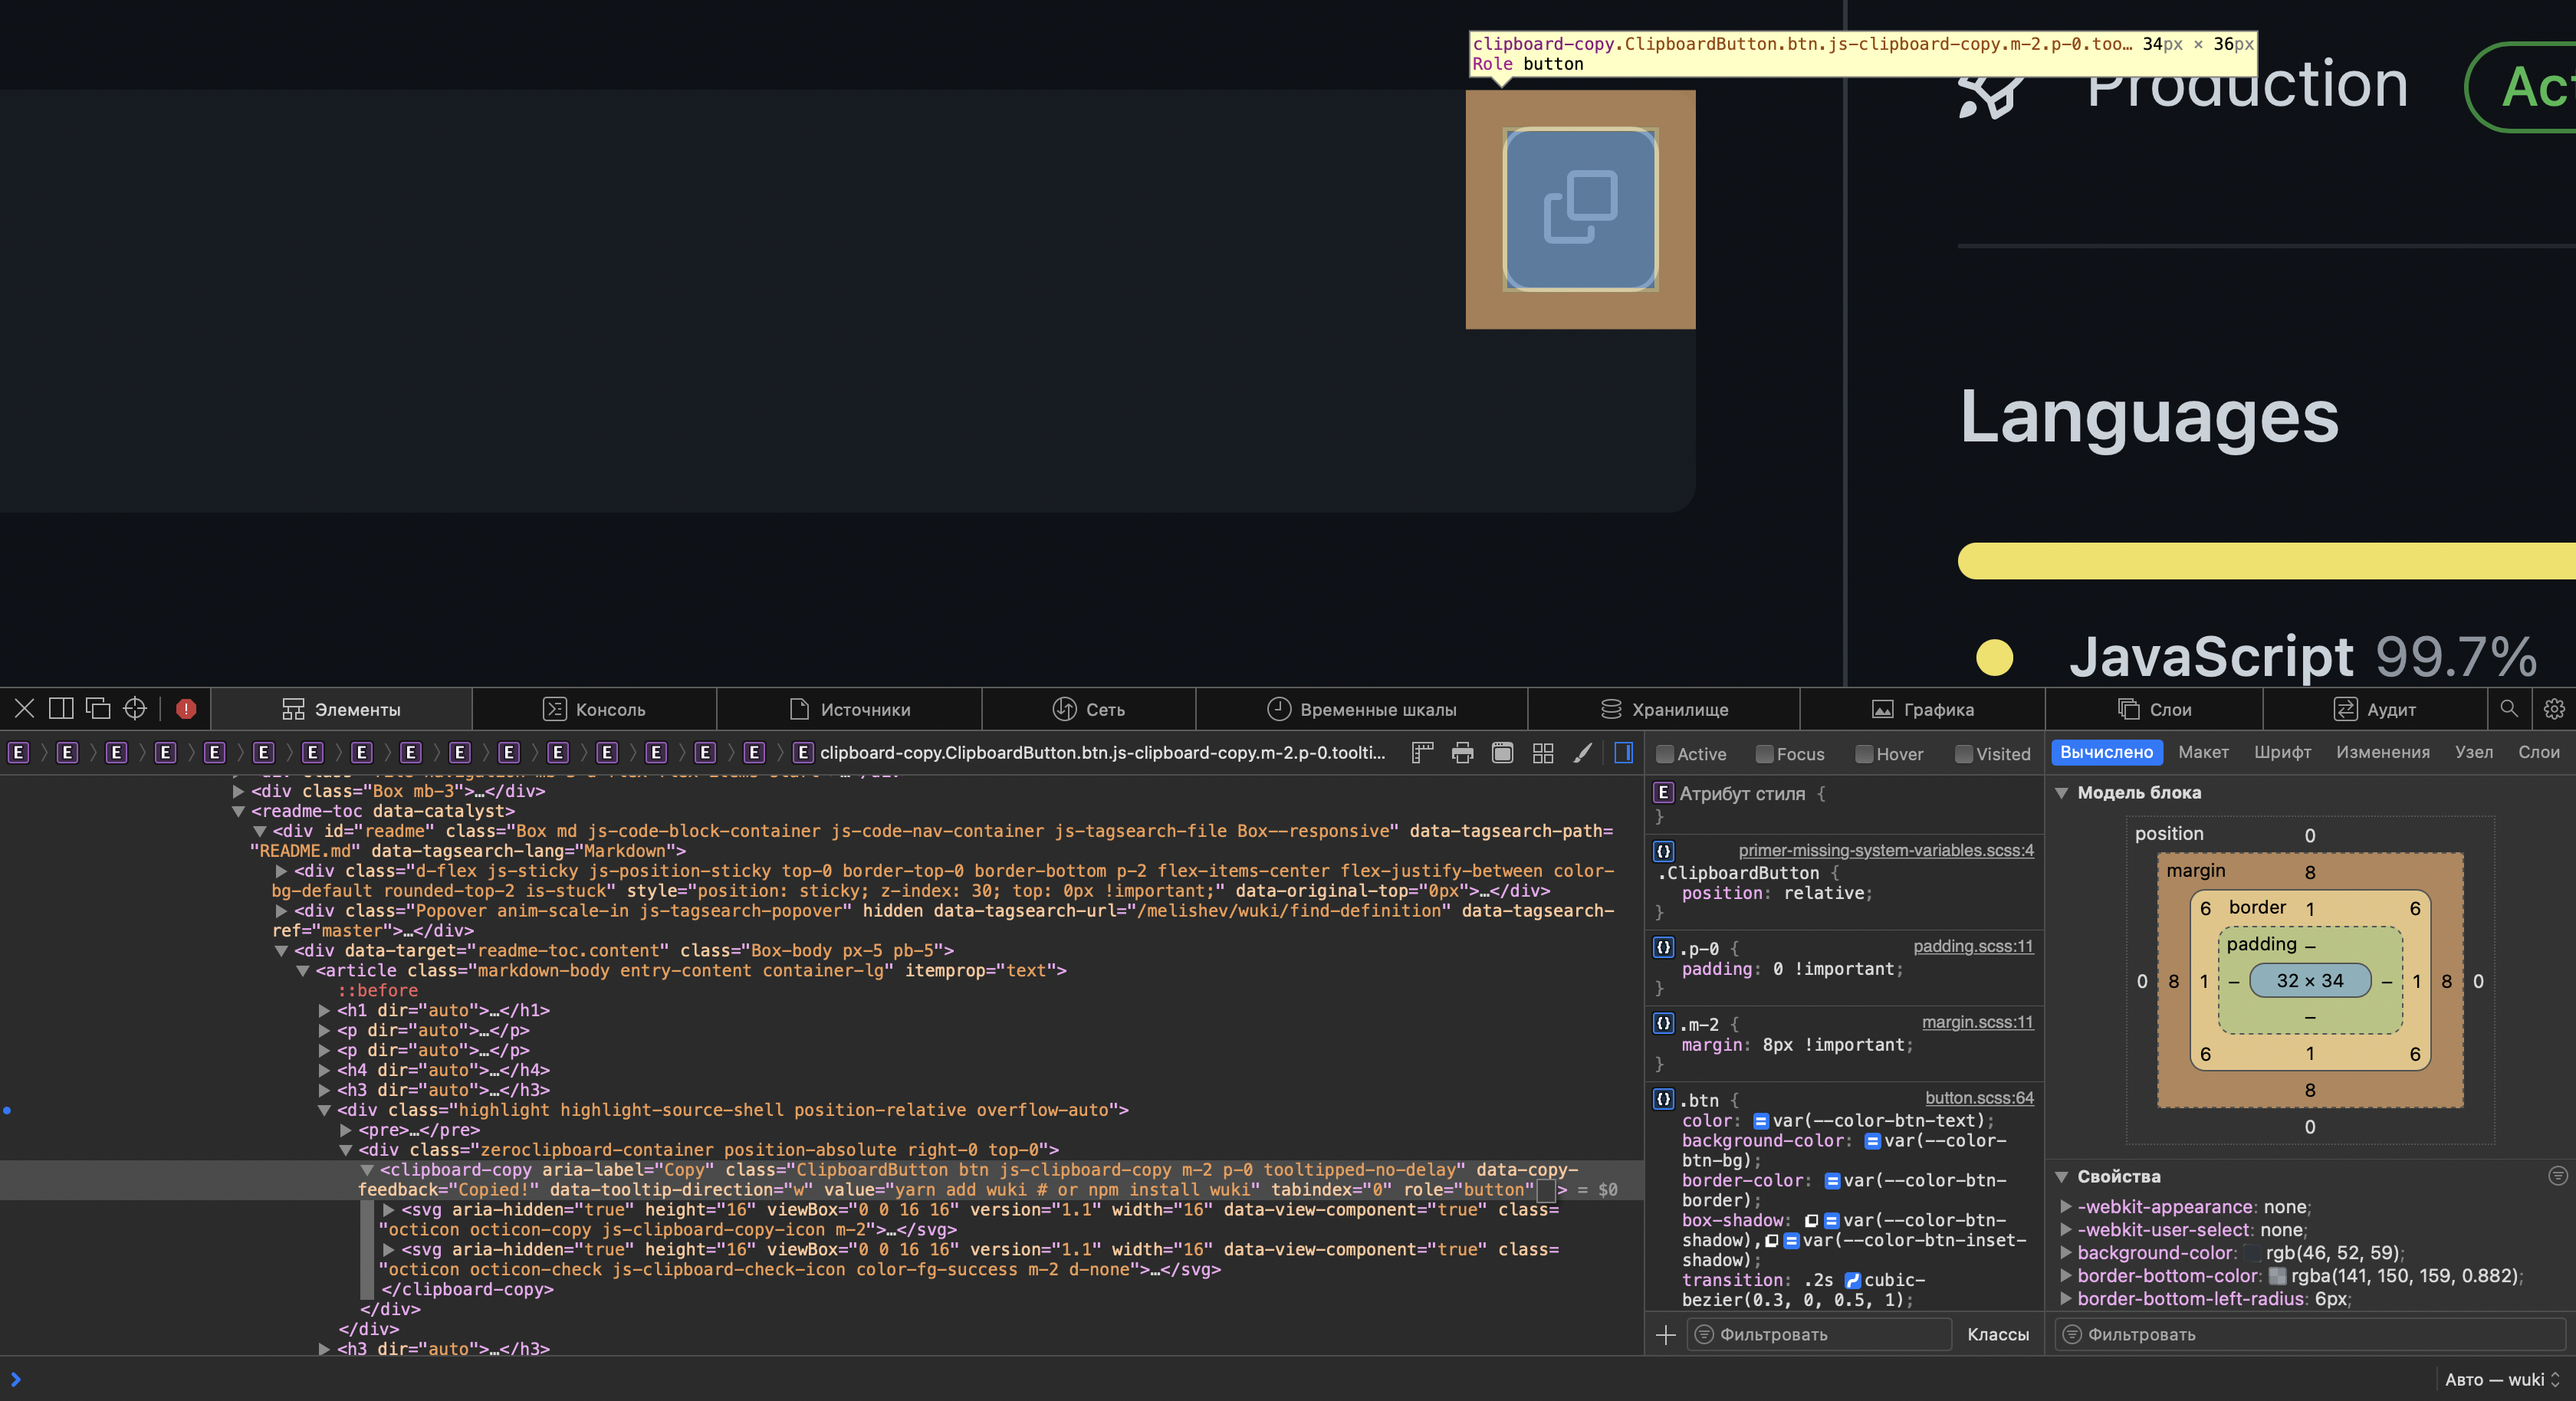
Task: Collapse the readme-toc element node
Action: click(x=239, y=811)
